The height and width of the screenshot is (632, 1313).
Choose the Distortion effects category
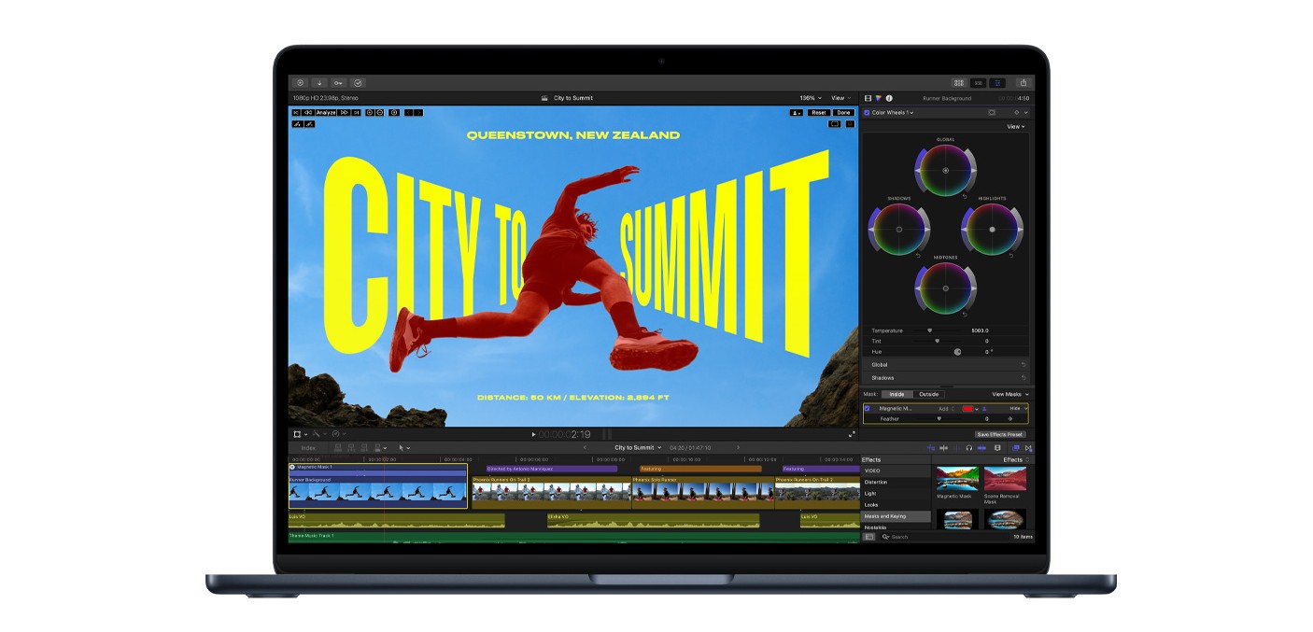876,482
